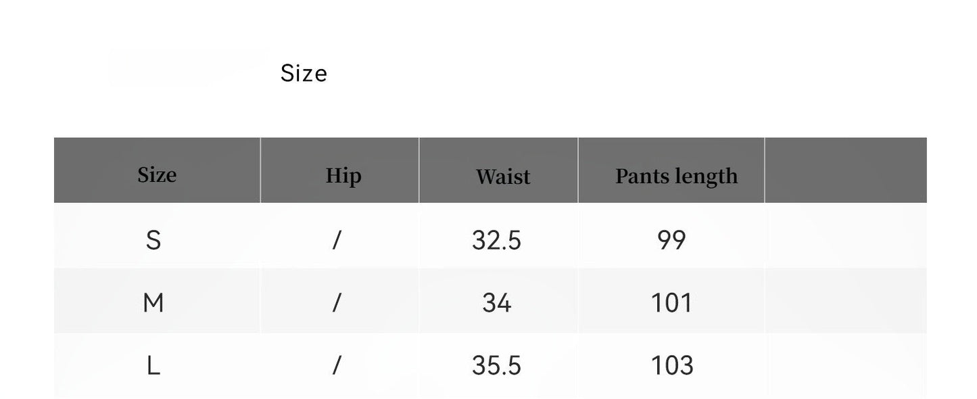Click the hip slash in row L
Image resolution: width=977 pixels, height=399 pixels.
337,366
